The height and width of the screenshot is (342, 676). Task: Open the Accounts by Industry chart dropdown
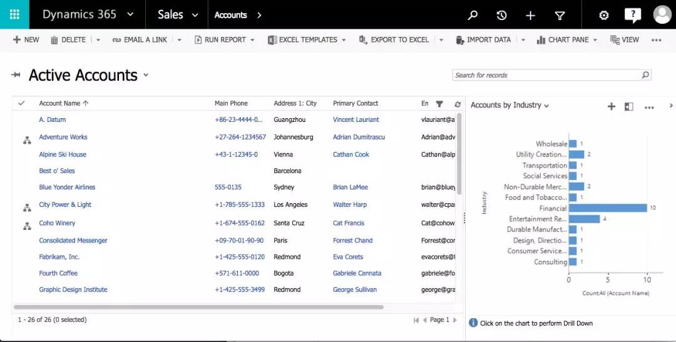coord(546,106)
